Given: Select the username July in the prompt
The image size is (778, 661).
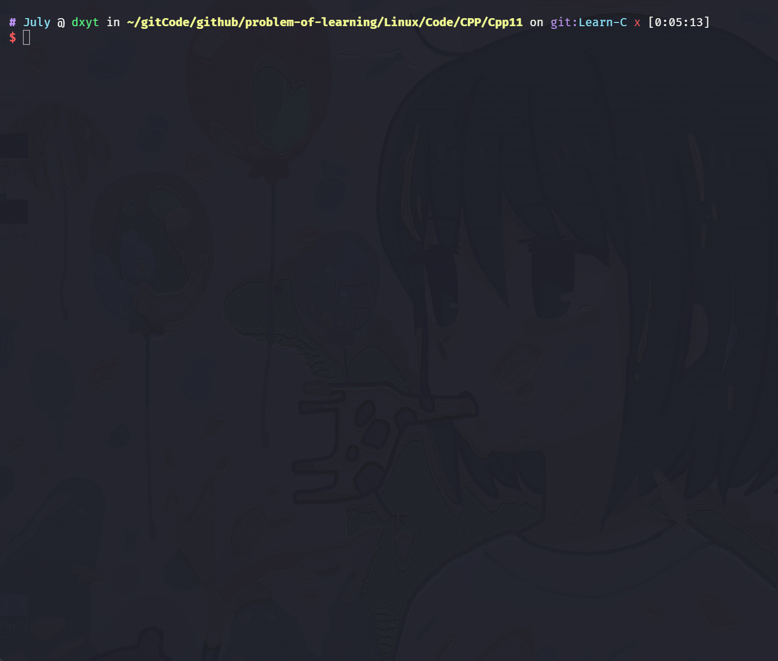Looking at the screenshot, I should tap(37, 22).
